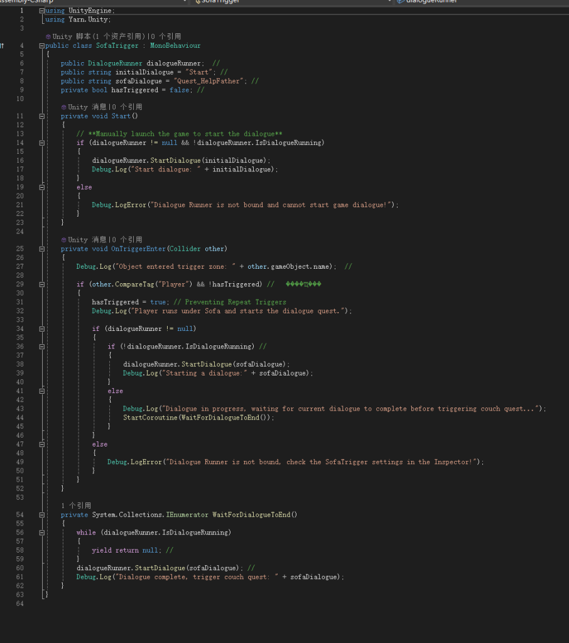Click 'UnityEngine' in the first using line
This screenshot has height=643, width=569.
90,11
